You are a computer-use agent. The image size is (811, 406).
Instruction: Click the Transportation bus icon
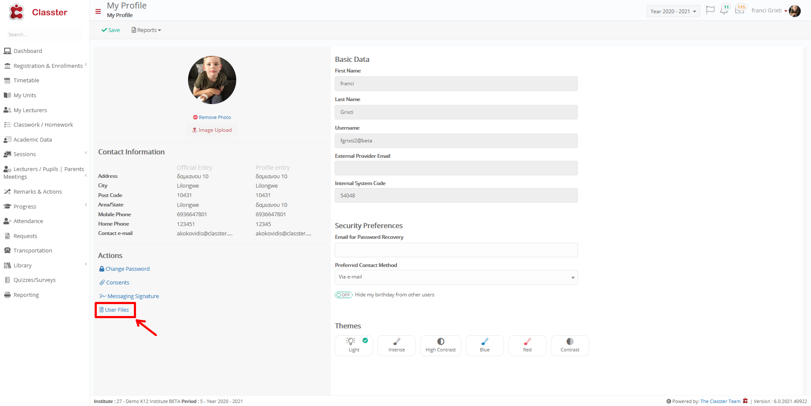tap(7, 250)
